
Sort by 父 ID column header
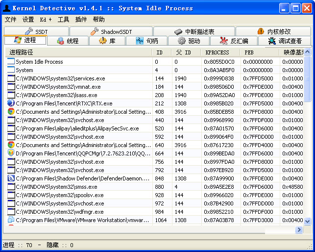point(186,52)
